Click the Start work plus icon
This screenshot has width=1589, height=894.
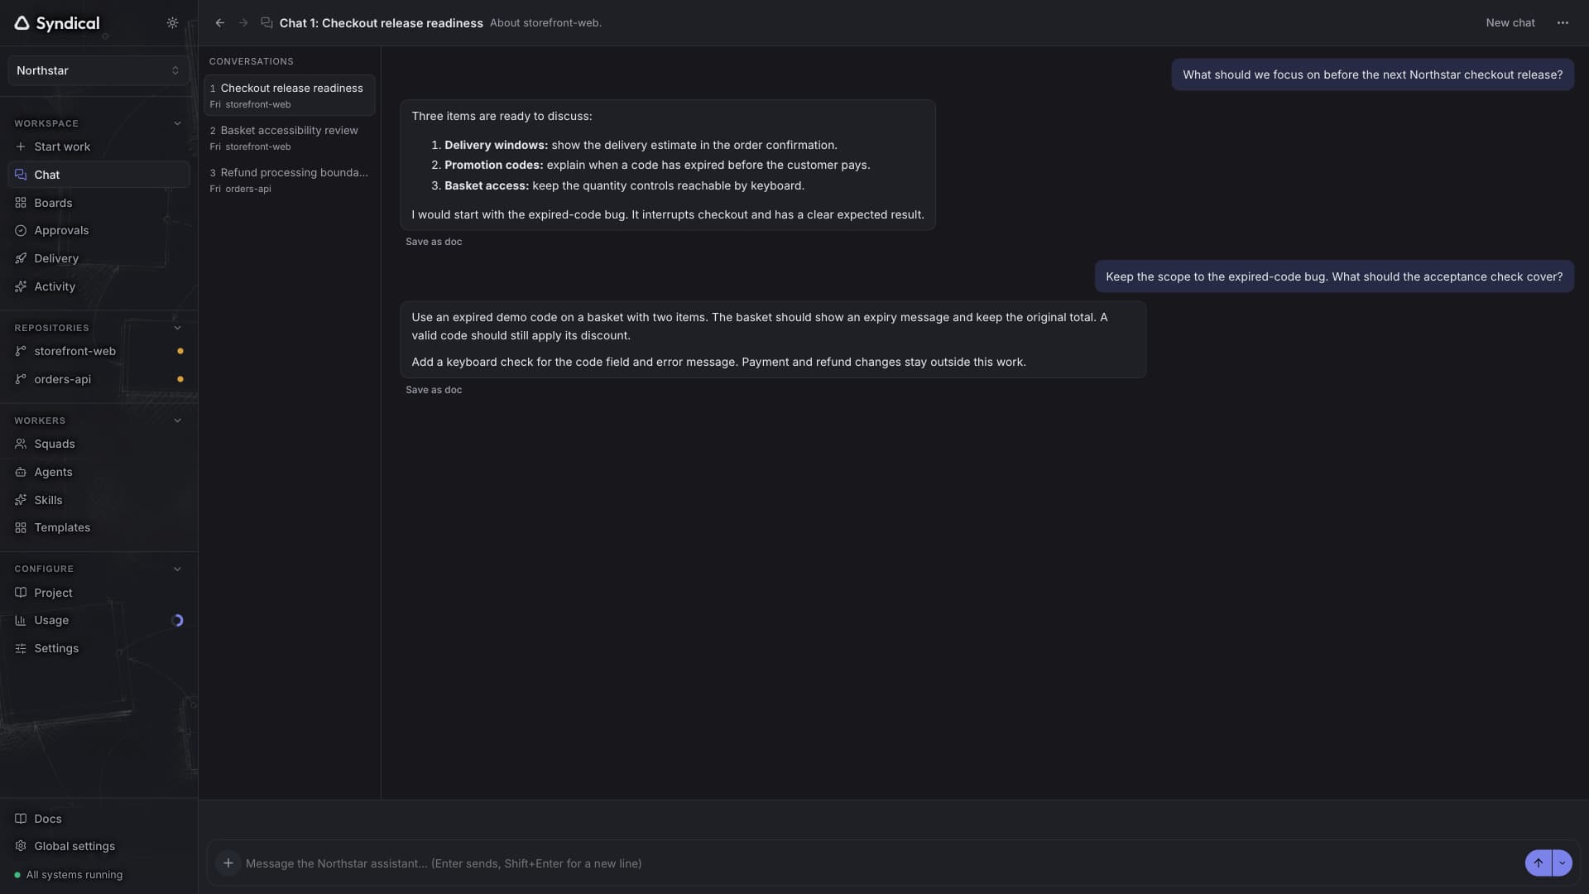click(x=21, y=147)
